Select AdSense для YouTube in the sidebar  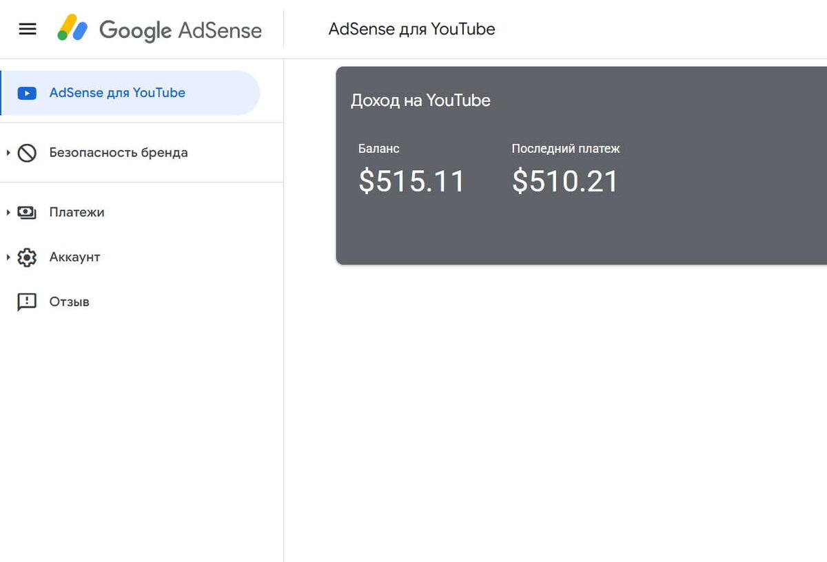coord(116,92)
